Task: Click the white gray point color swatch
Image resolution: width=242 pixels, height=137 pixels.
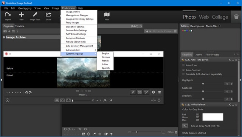Action: tap(213, 117)
